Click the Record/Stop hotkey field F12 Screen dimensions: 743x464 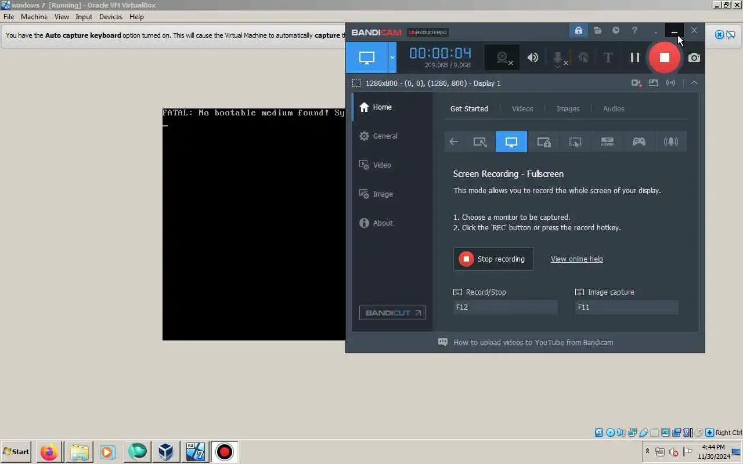(506, 307)
